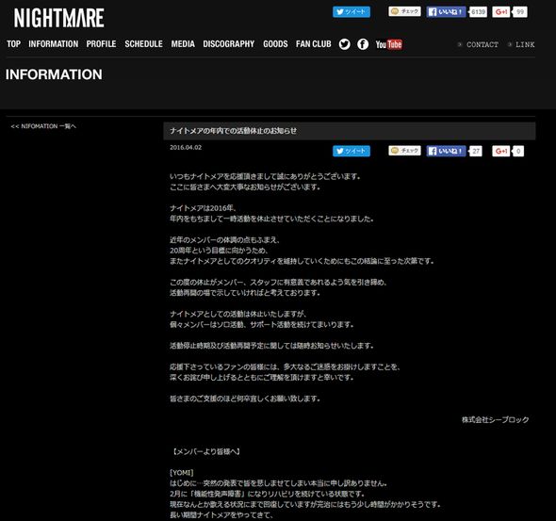
Task: Click line ナイトメアは2016年、
Action: pyautogui.click(x=204, y=208)
